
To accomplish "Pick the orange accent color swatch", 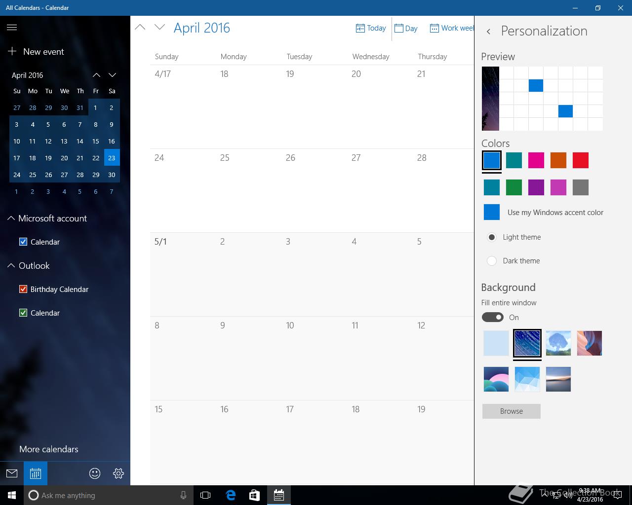I will (x=558, y=160).
